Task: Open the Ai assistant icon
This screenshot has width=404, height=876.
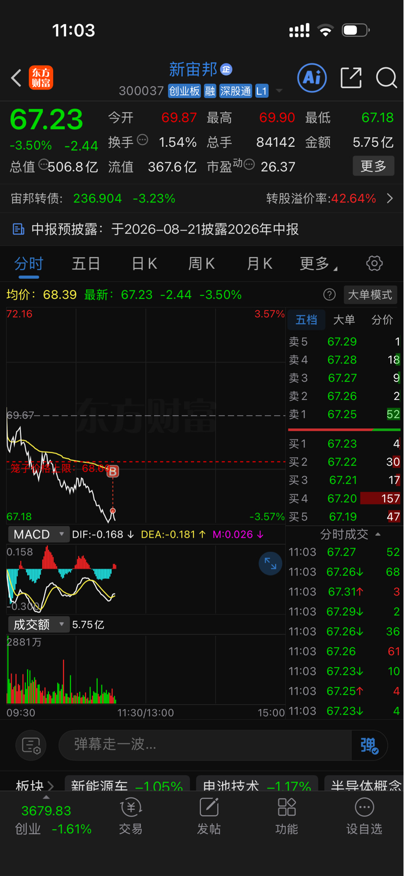Action: [312, 78]
